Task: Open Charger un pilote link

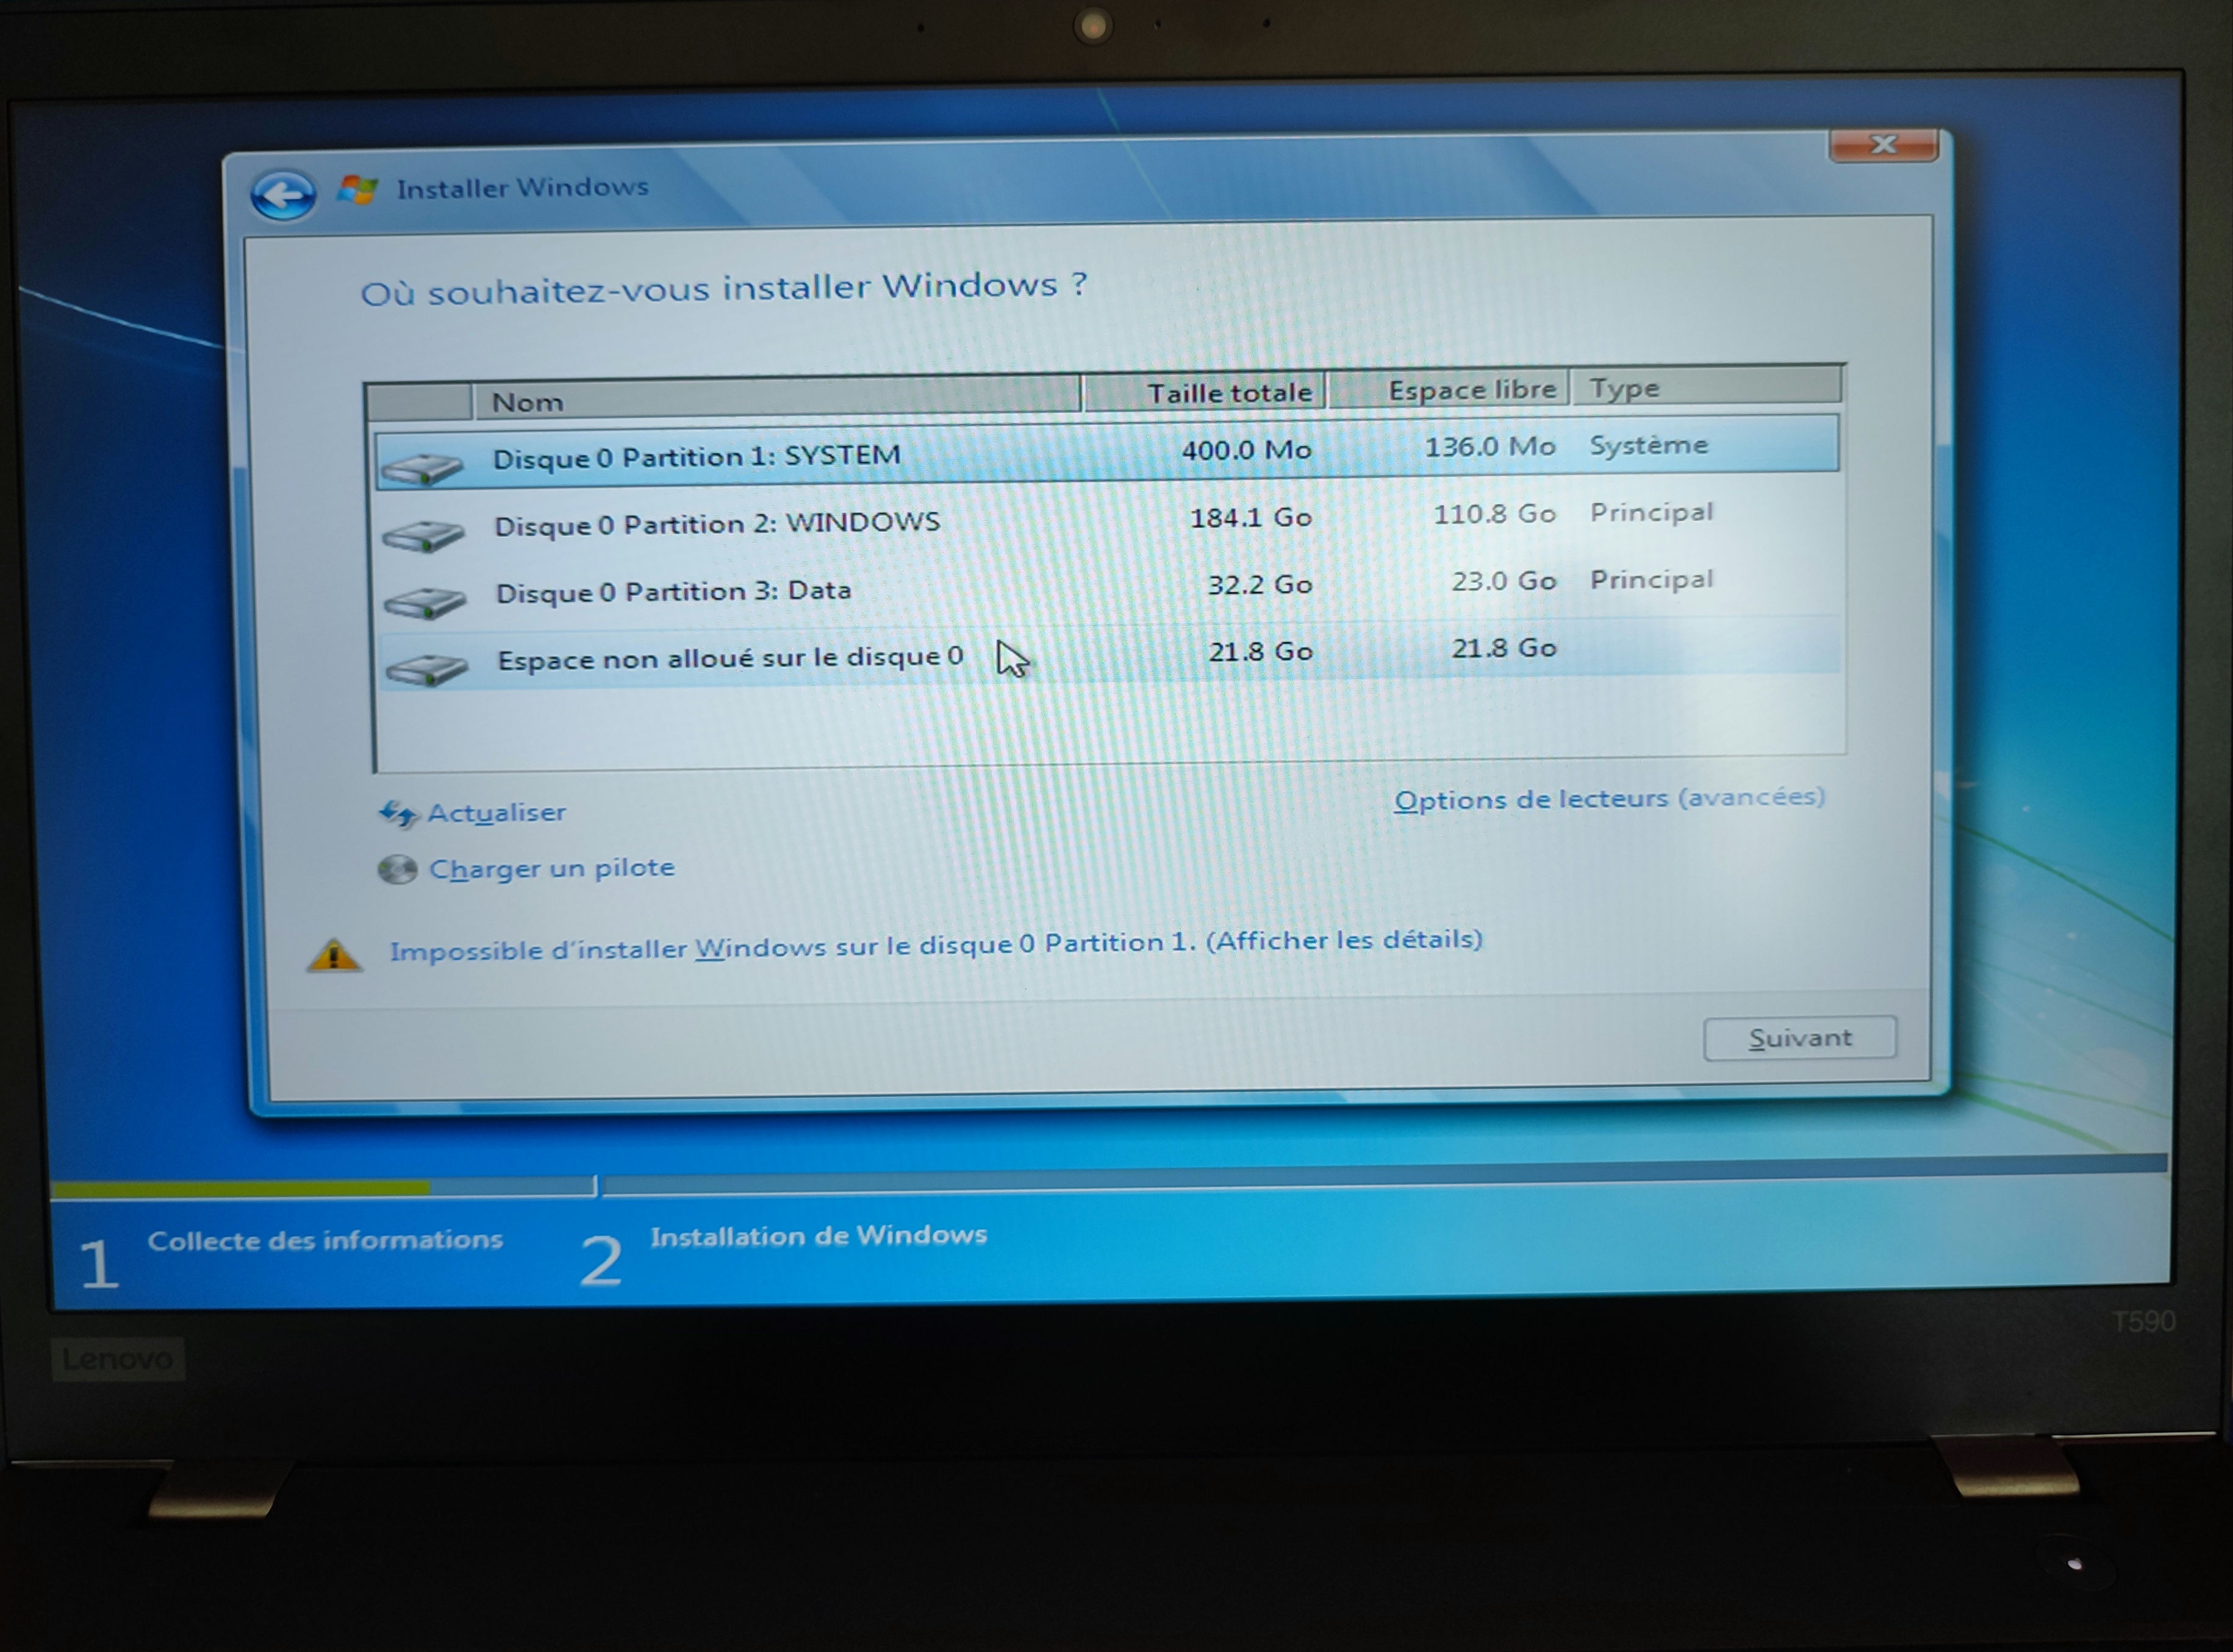Action: [552, 868]
